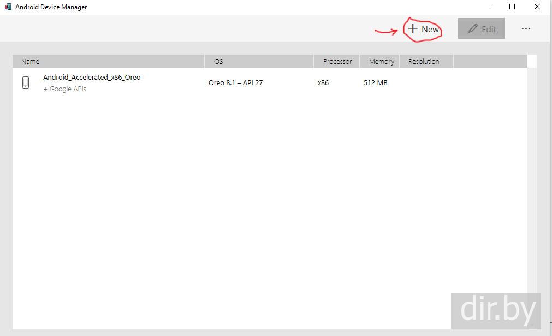The height and width of the screenshot is (336, 552).
Task: Click the Android Device Manager title bar icon
Action: point(8,7)
